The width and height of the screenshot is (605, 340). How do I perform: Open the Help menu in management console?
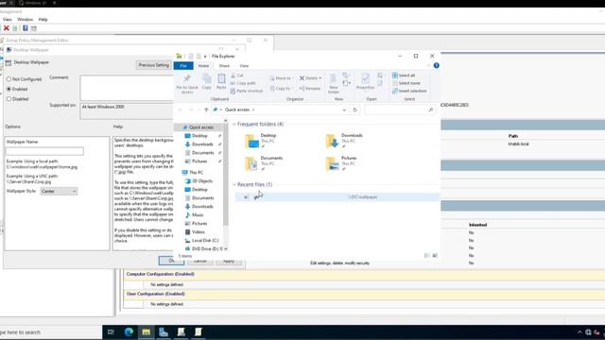click(x=43, y=19)
